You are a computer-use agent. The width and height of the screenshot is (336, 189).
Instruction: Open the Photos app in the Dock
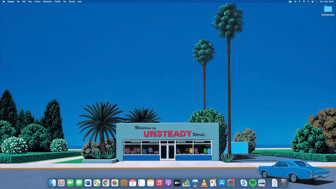click(x=115, y=183)
